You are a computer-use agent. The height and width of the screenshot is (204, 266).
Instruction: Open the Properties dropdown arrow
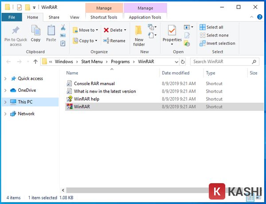coord(172,44)
